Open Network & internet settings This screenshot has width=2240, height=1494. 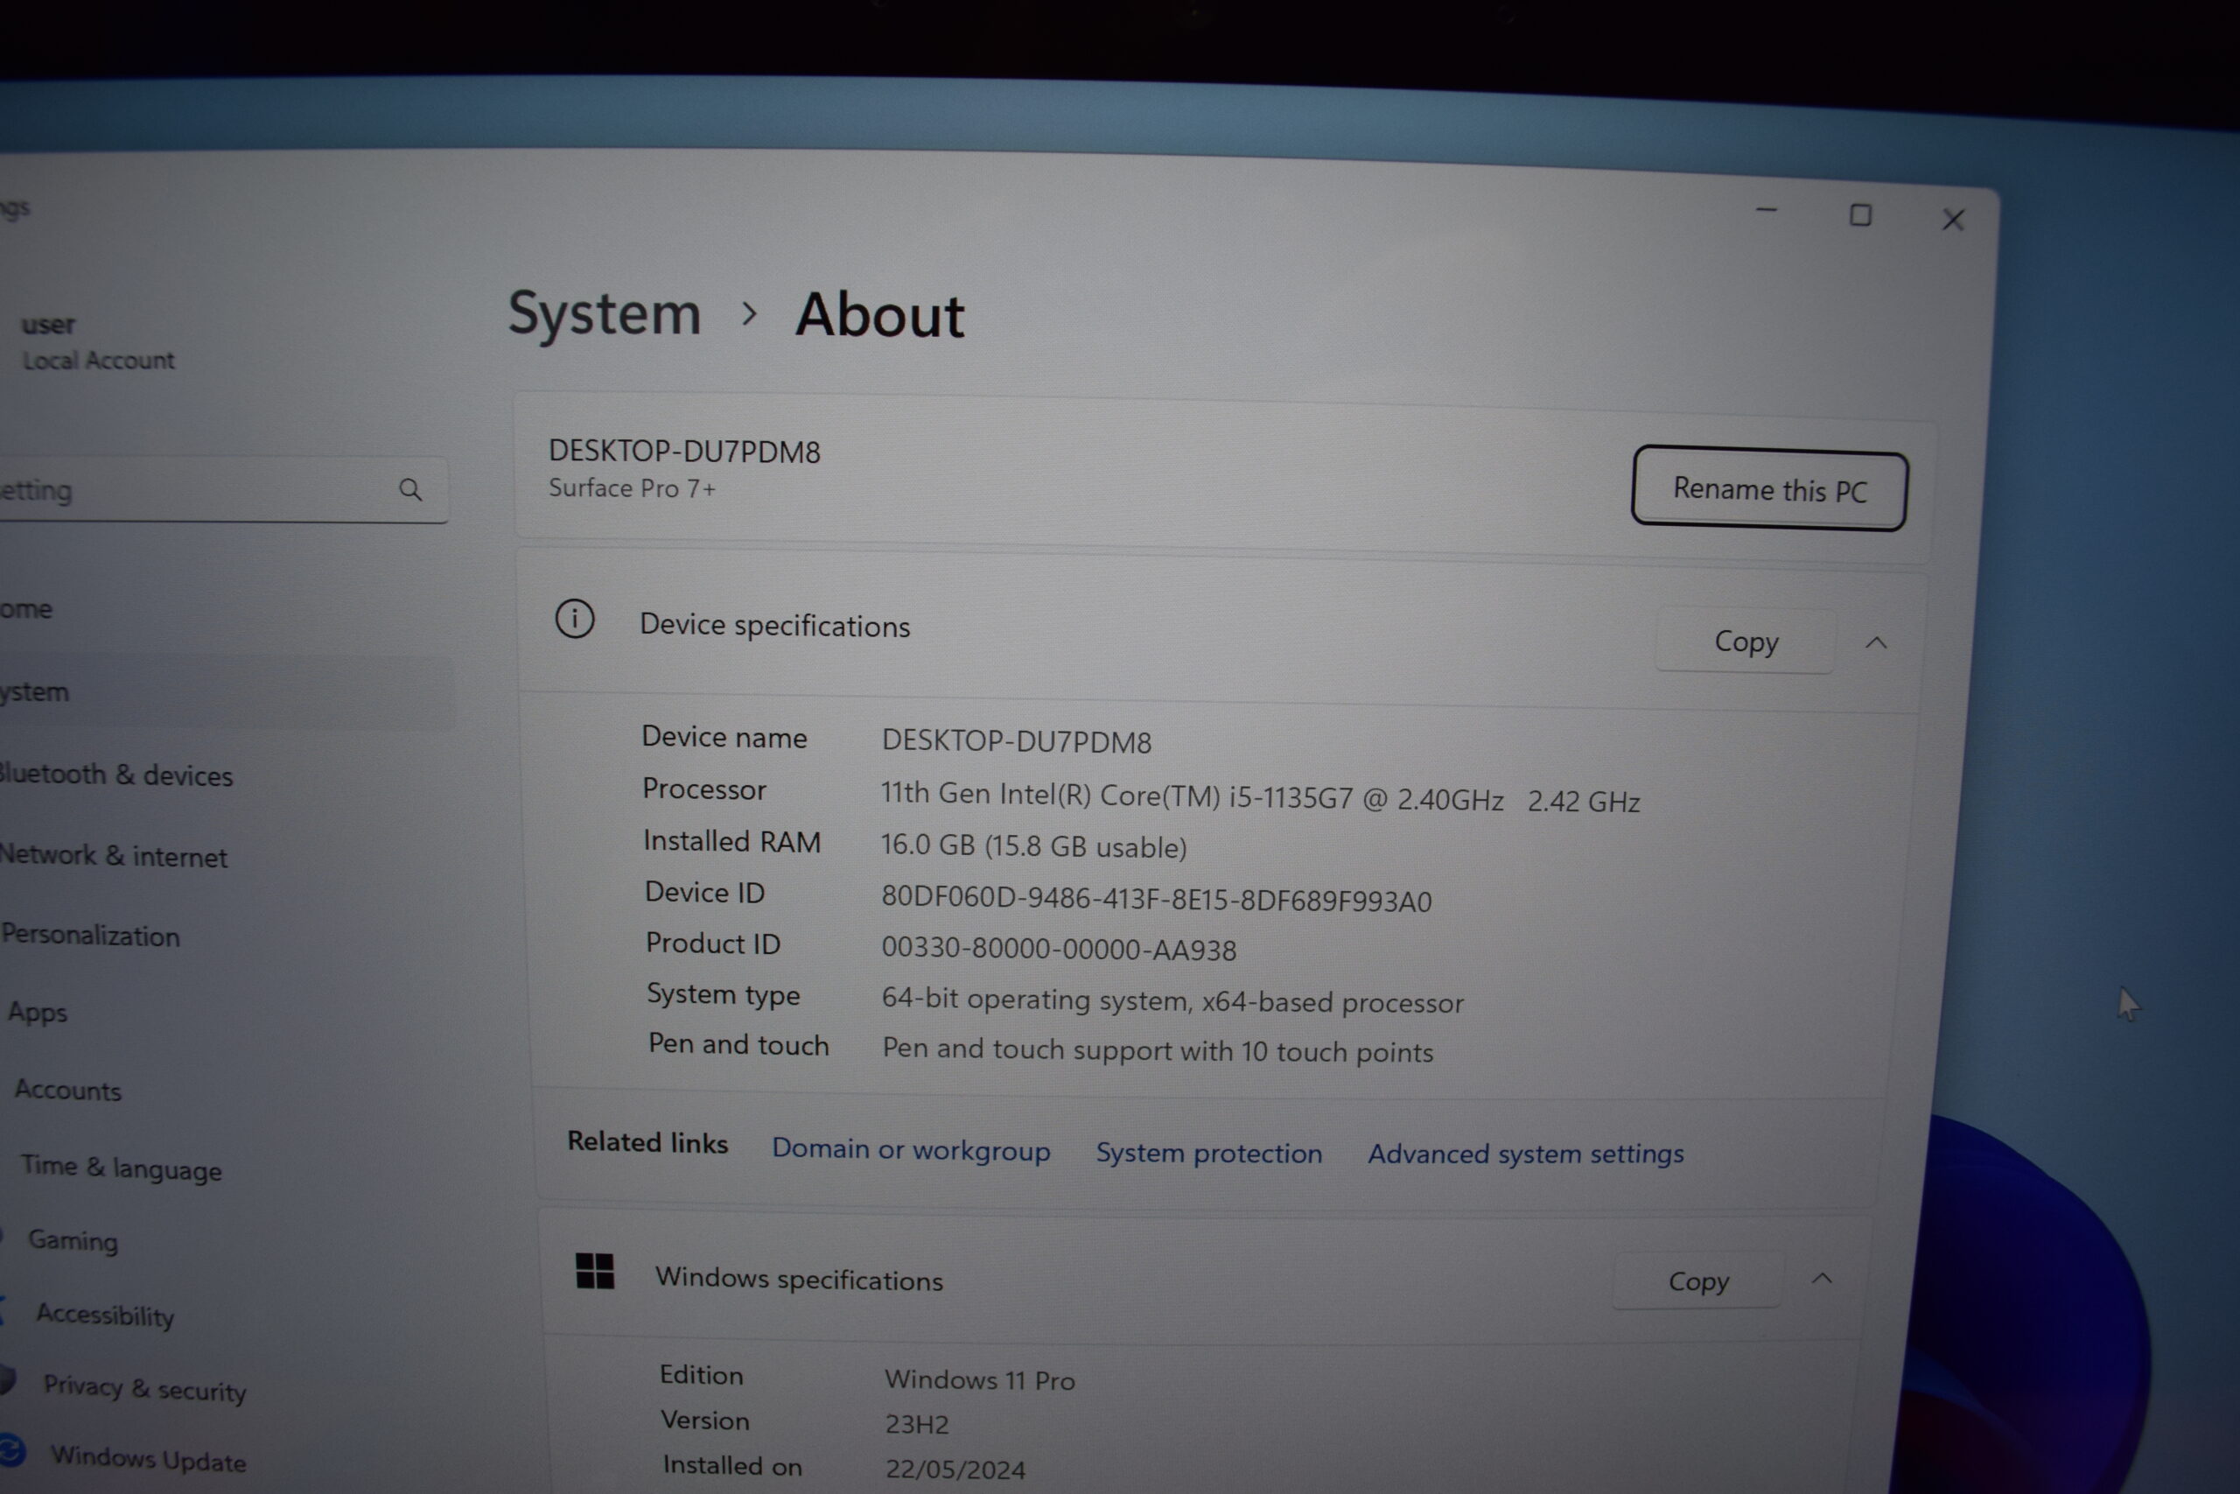click(x=114, y=856)
